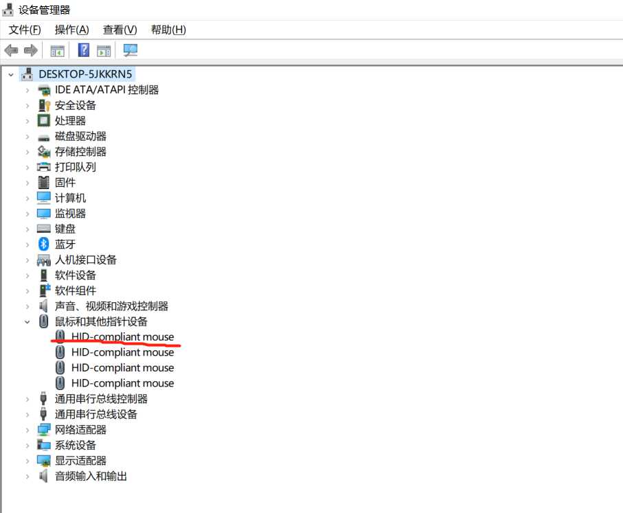Click the 存储控制器 icon
623x513 pixels.
[44, 152]
